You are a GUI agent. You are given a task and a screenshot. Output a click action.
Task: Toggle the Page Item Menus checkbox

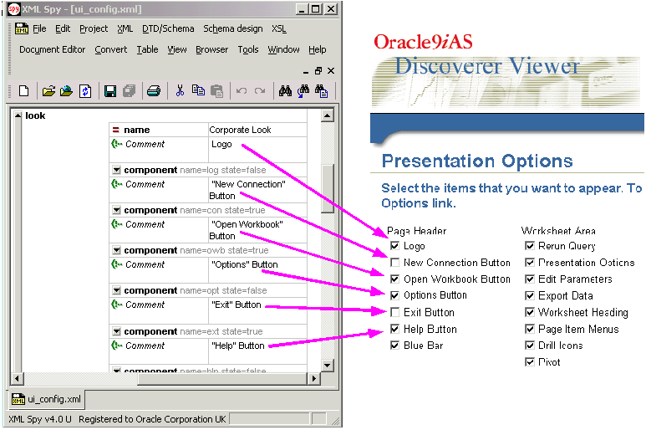530,329
